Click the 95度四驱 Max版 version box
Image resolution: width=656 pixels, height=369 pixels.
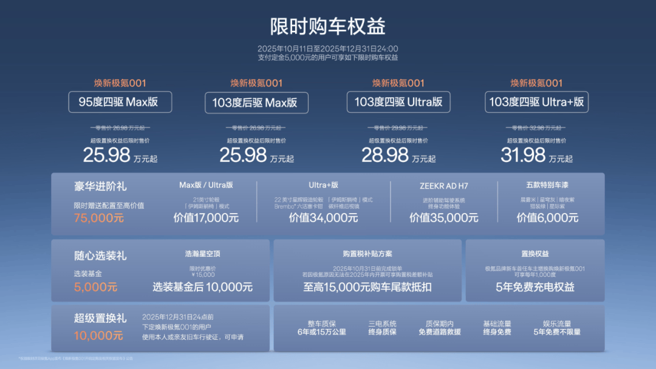(x=120, y=102)
